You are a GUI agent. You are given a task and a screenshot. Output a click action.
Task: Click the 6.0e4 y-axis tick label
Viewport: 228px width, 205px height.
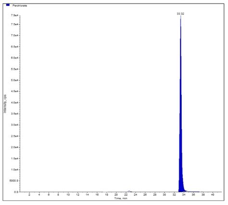pyautogui.click(x=14, y=58)
